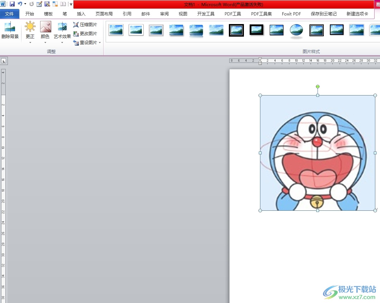Click the Word application logo icon
The image size is (380, 303).
click(3, 4)
